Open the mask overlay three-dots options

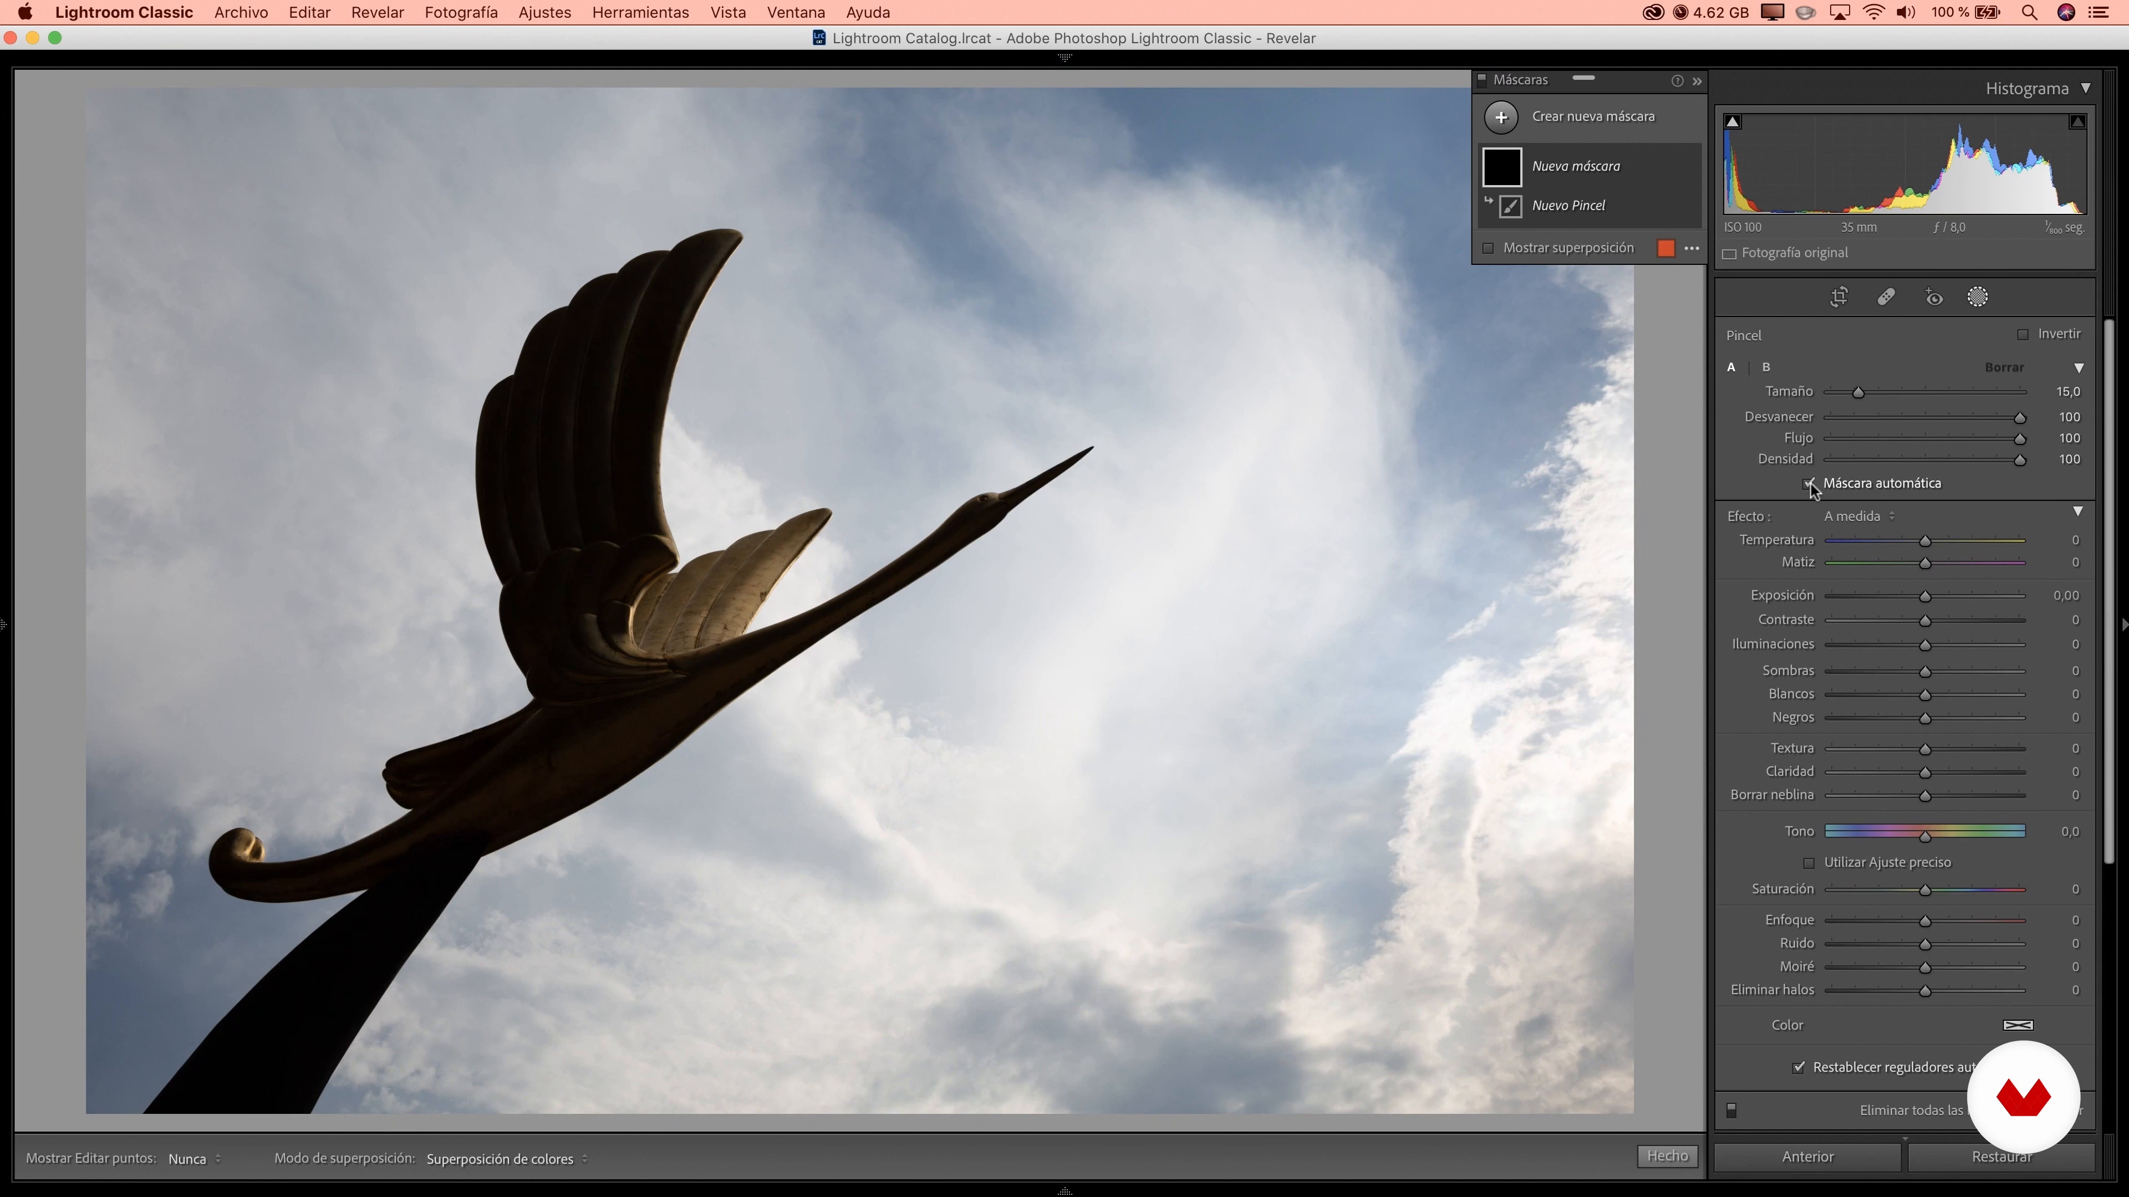[x=1692, y=249]
